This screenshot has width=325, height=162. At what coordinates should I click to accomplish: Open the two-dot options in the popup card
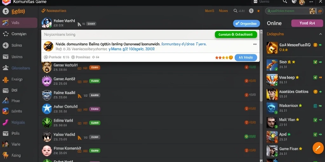(x=255, y=44)
